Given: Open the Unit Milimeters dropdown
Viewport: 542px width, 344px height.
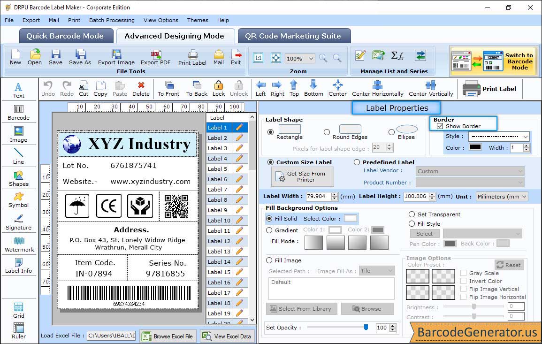Looking at the screenshot, I should tap(524, 196).
